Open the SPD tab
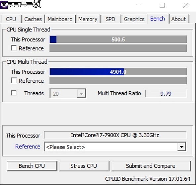Viewport: 196px width, 185px height. (x=110, y=19)
